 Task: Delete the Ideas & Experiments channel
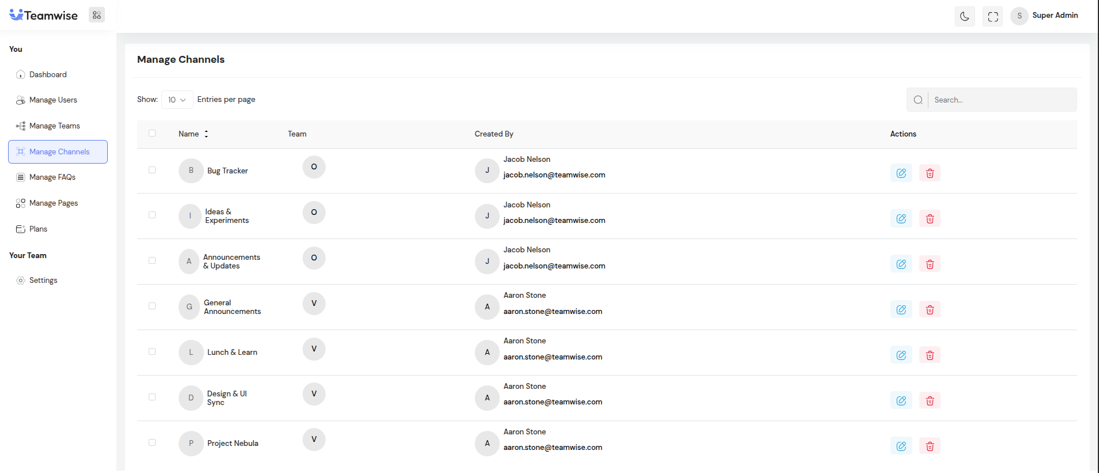pos(930,219)
